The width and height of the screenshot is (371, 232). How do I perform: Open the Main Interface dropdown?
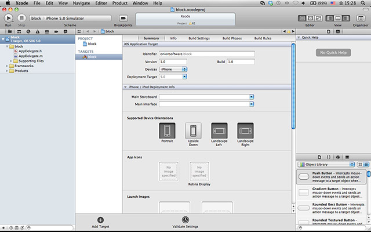[x=252, y=104]
